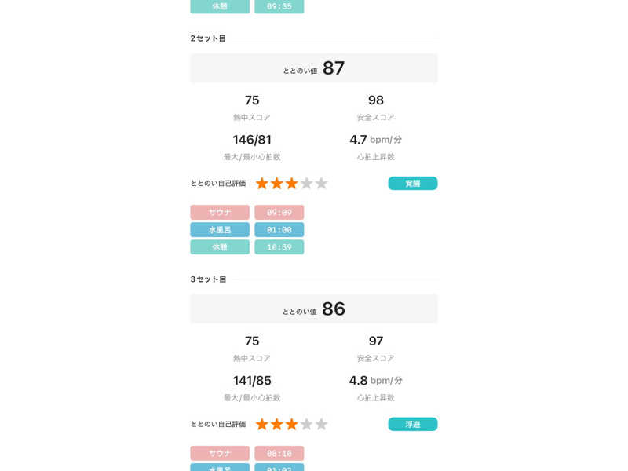Click the サウナ time 08:10 in set 3
This screenshot has height=471, width=628.
pos(279,453)
